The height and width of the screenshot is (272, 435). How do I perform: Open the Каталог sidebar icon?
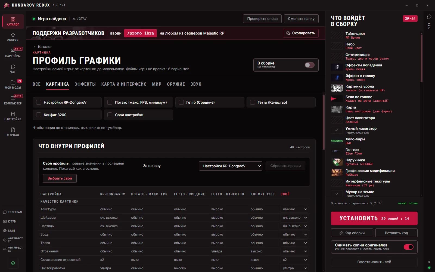(x=13, y=19)
